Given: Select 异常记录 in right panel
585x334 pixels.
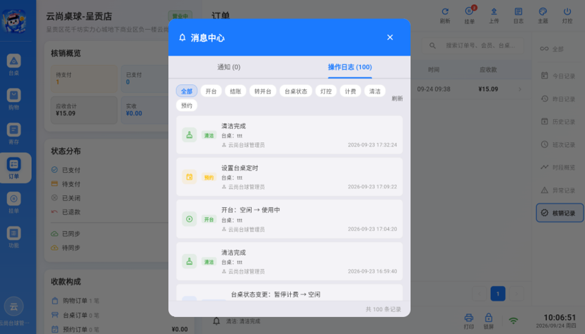Looking at the screenshot, I should pyautogui.click(x=559, y=190).
